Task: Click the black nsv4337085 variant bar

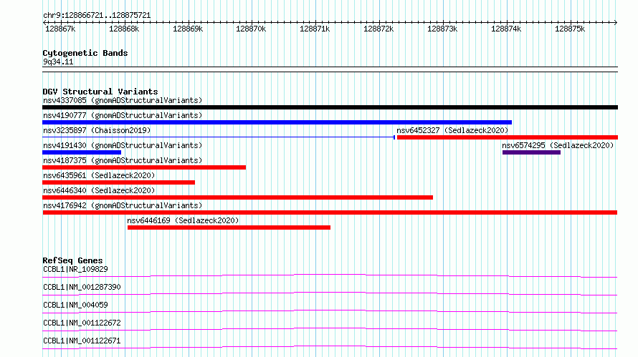Action: [330, 107]
